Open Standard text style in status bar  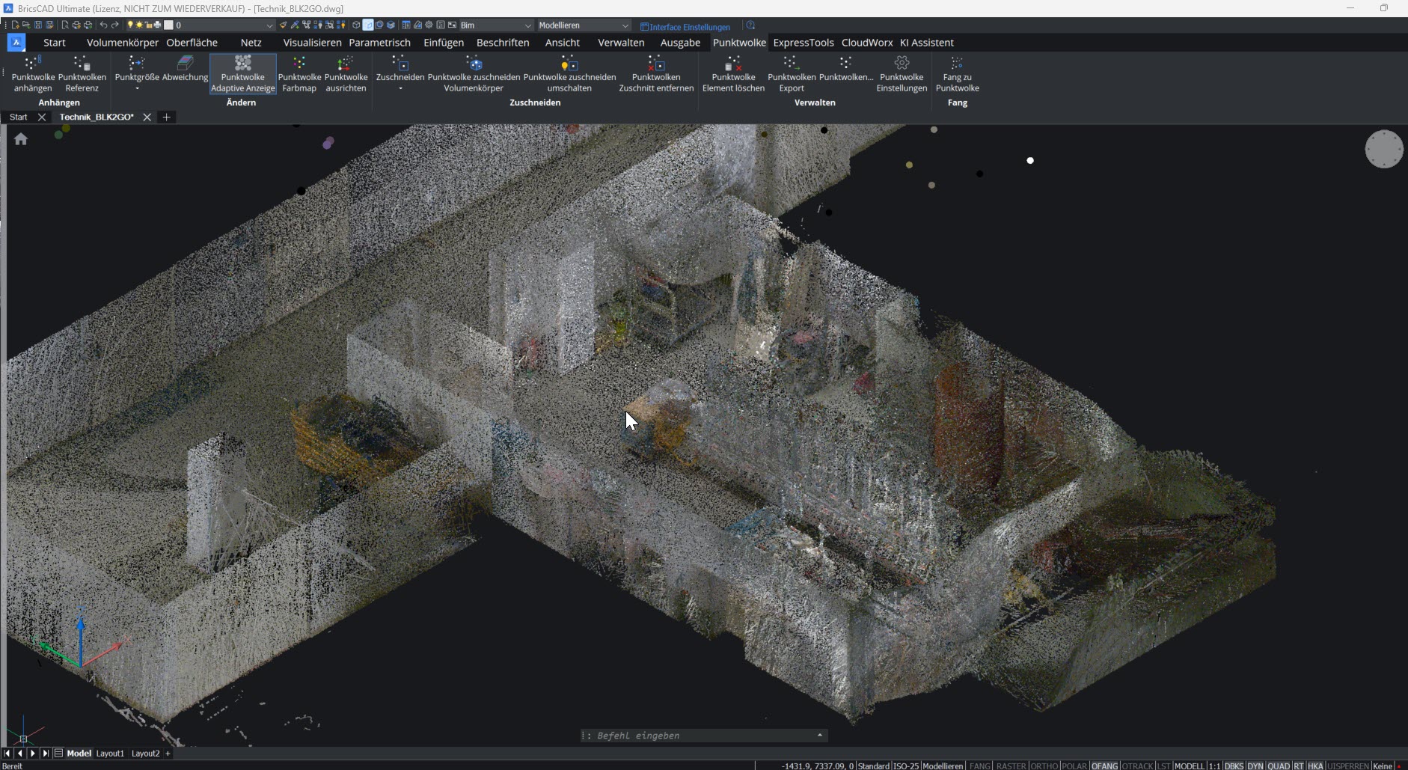[873, 766]
